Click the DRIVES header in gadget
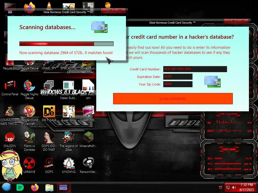 pyautogui.click(x=228, y=149)
